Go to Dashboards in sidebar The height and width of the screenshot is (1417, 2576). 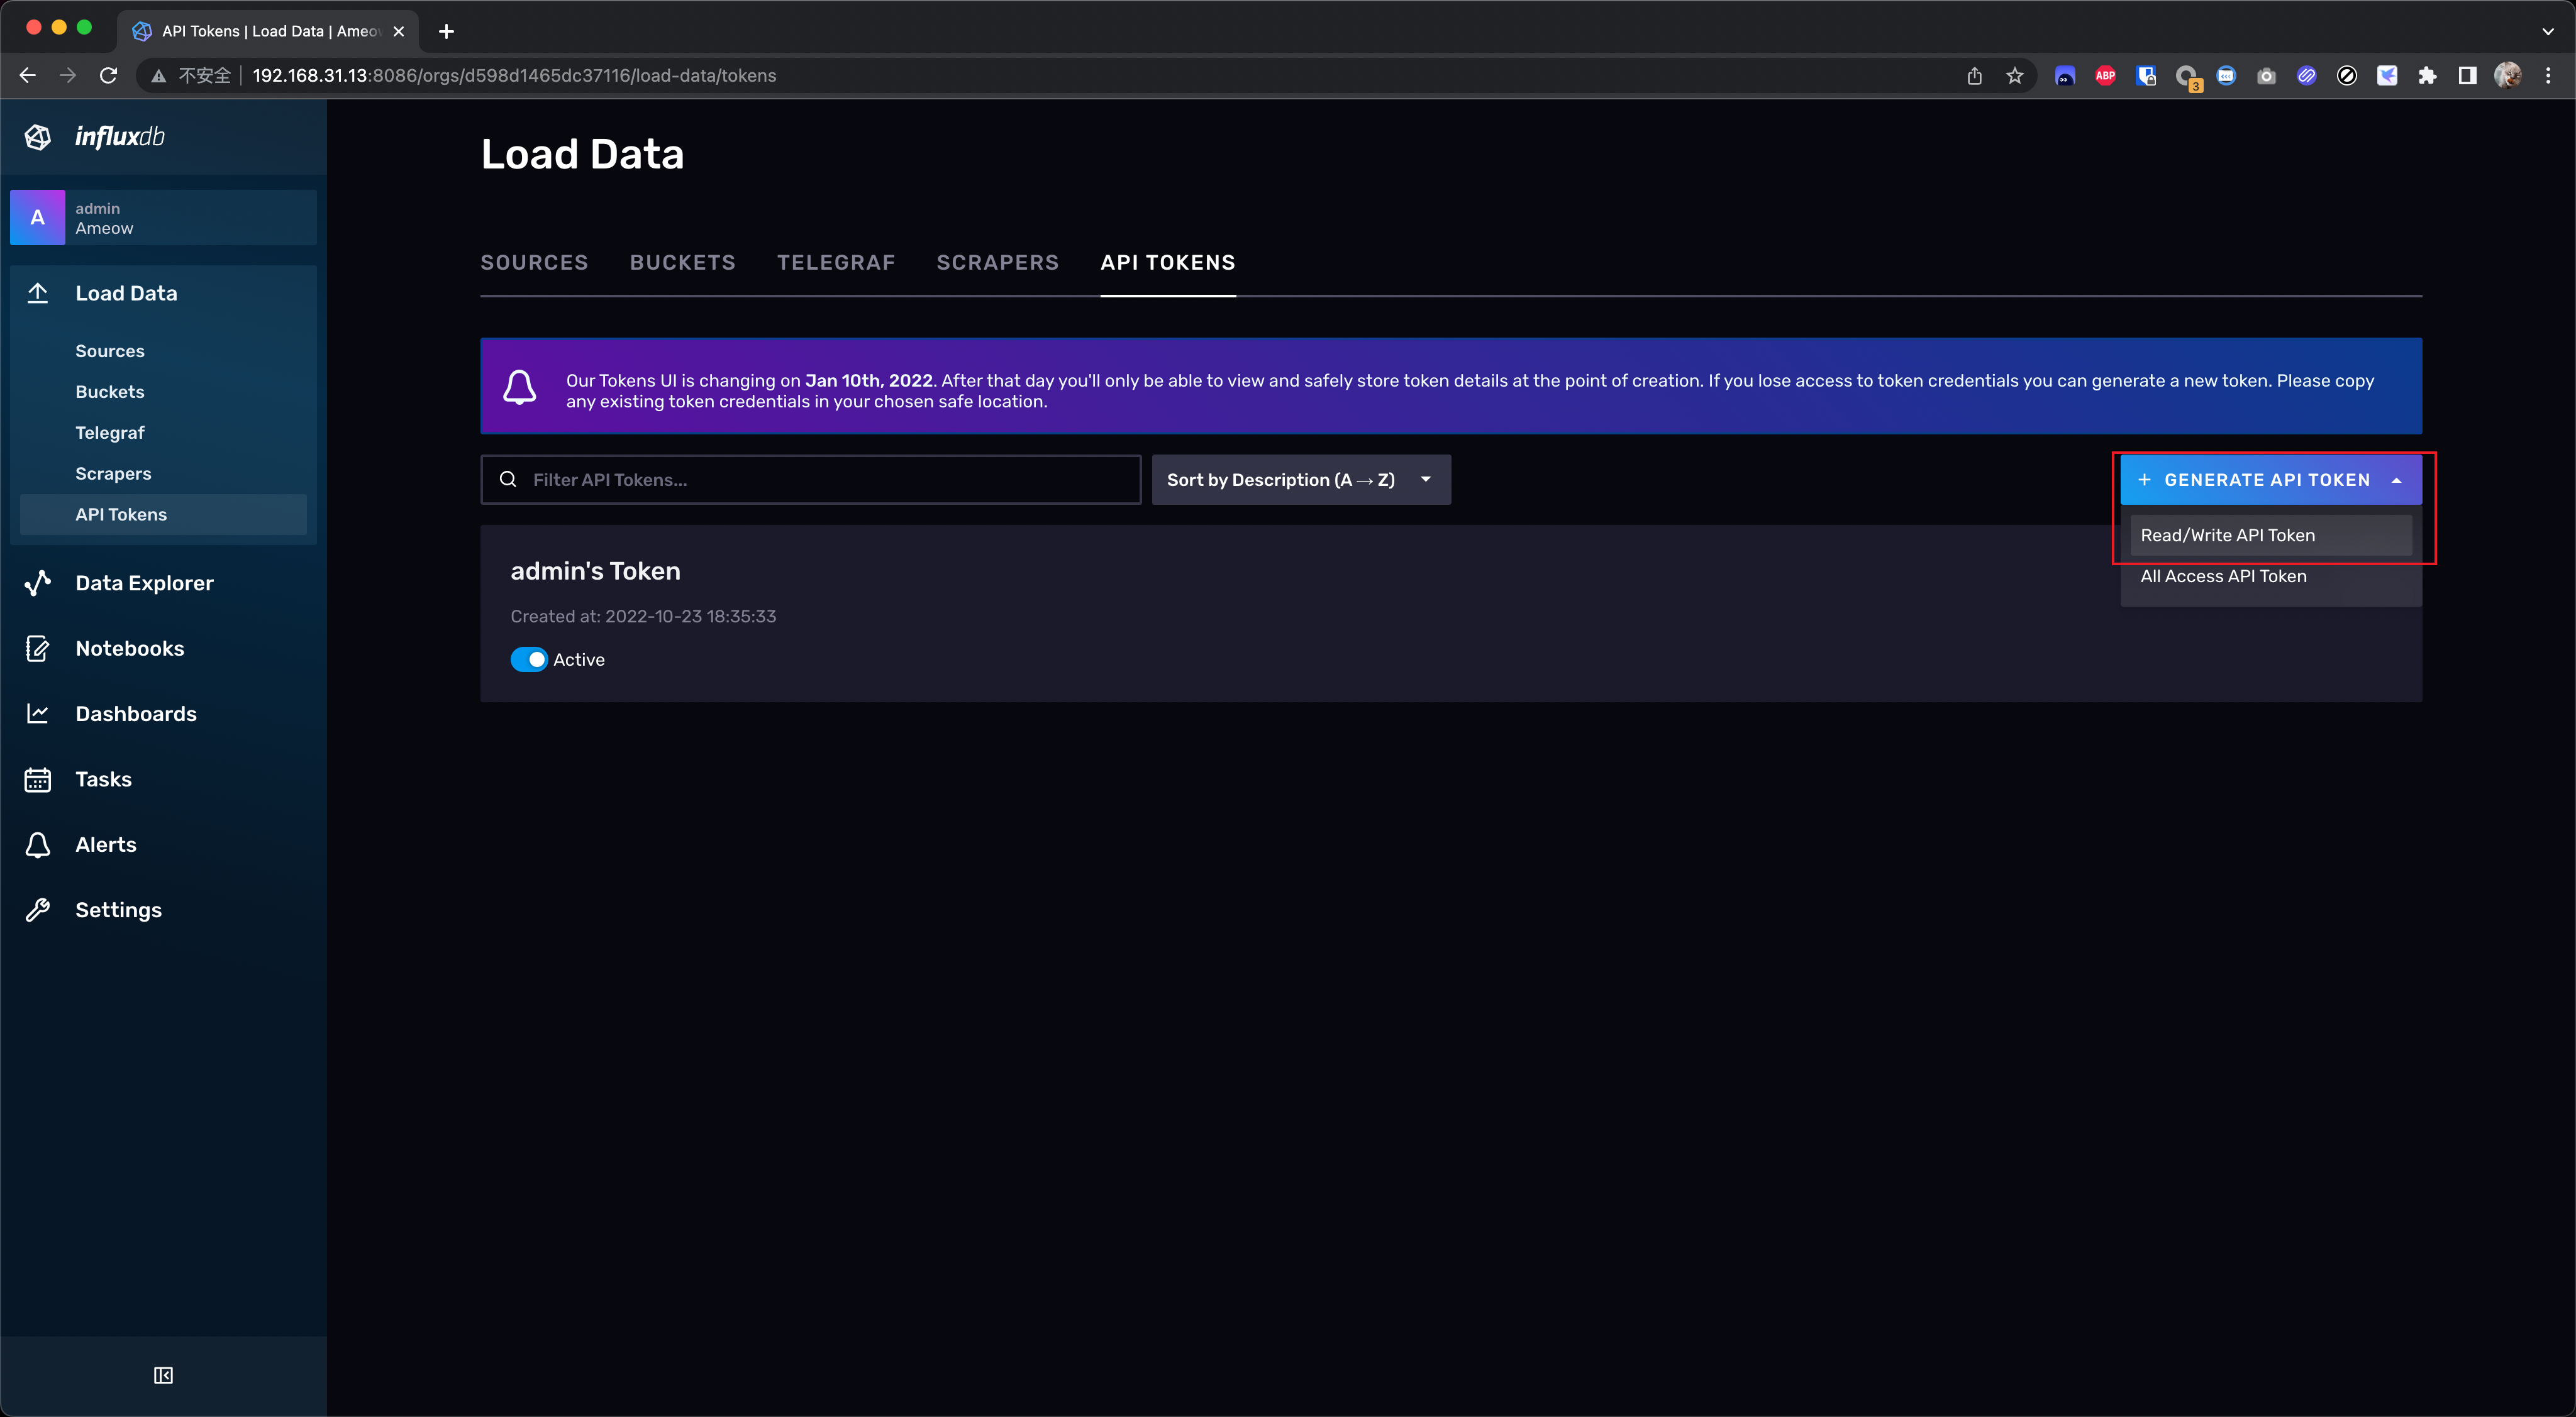[135, 714]
